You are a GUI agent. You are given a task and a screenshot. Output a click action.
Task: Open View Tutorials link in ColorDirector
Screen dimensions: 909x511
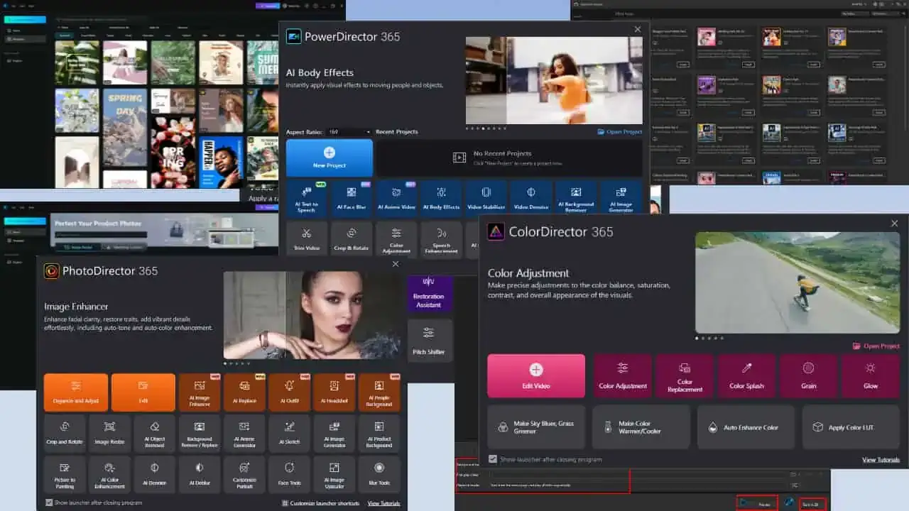(x=881, y=460)
